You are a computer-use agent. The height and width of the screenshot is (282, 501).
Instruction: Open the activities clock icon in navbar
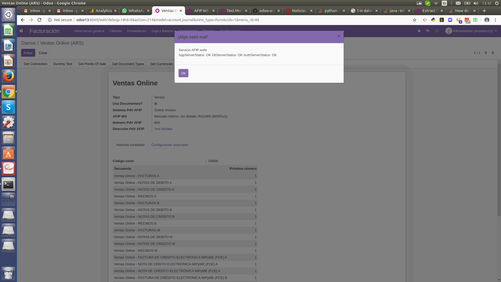[x=437, y=31]
